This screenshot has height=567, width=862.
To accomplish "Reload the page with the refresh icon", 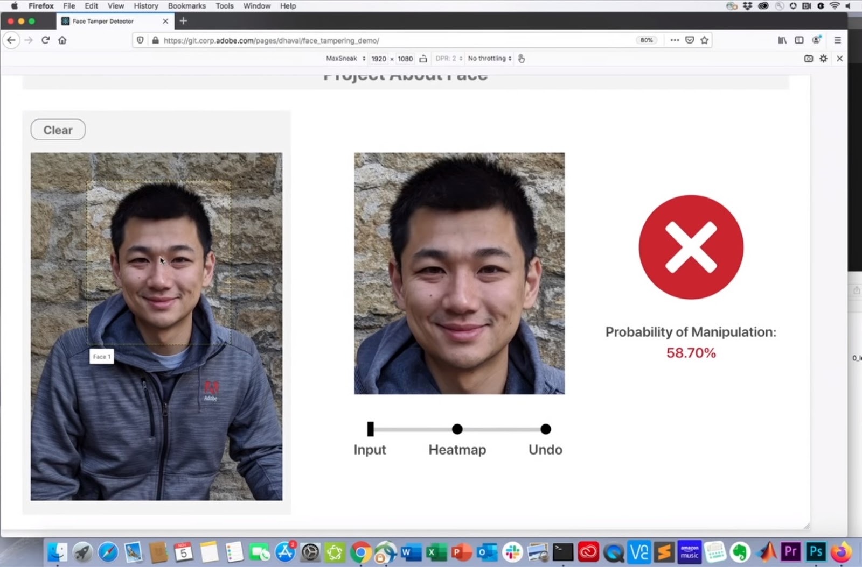I will 45,40.
